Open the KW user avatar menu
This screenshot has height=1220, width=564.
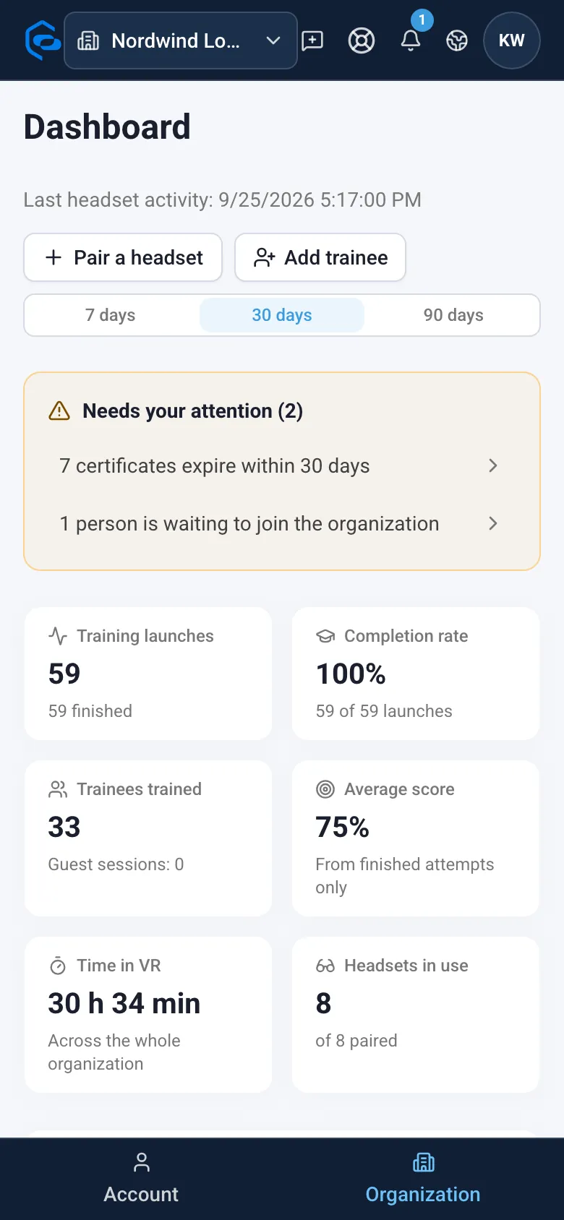click(512, 40)
